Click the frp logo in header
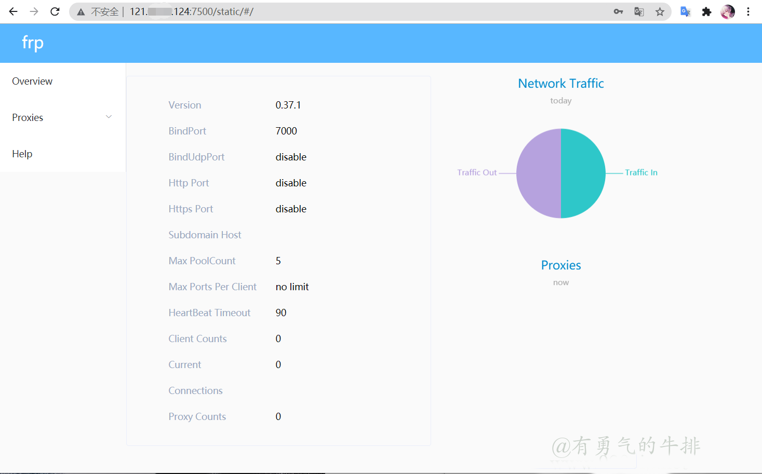The width and height of the screenshot is (762, 474). point(33,43)
